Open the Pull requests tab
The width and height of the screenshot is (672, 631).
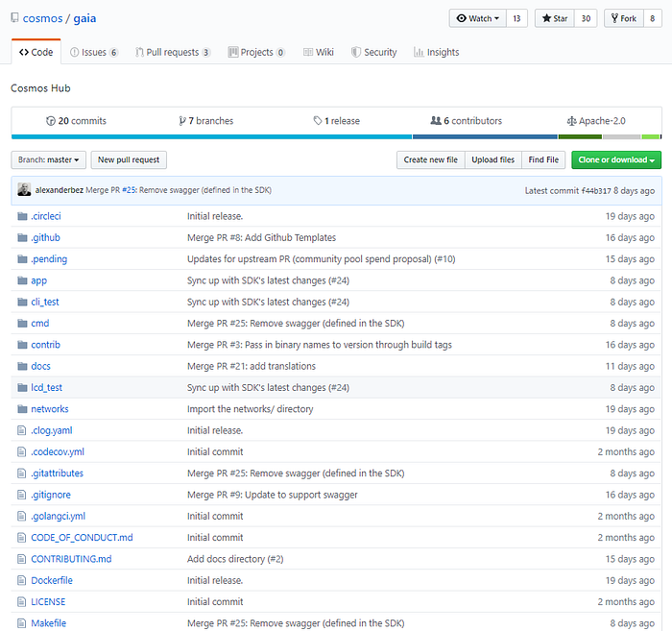point(173,52)
